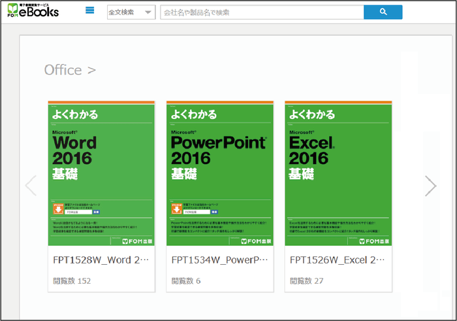Show next books with right arrow
Screen dimensions: 457x321
430,186
